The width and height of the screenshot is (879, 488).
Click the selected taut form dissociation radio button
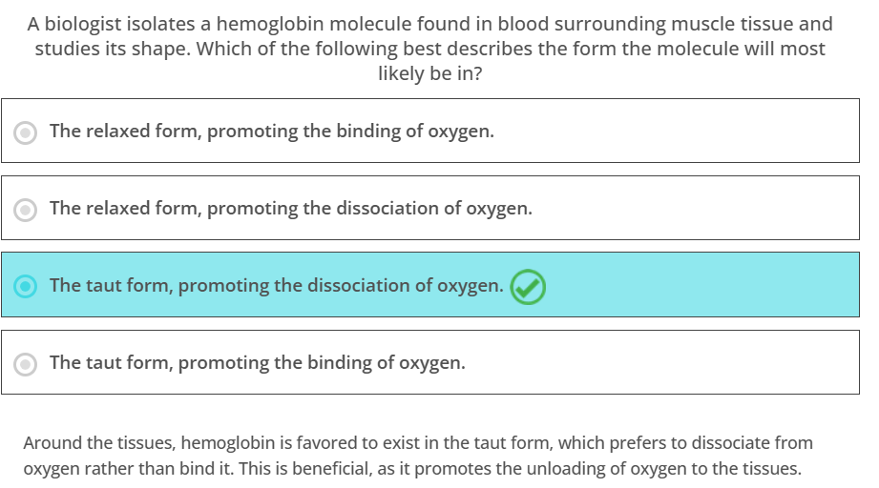25,286
